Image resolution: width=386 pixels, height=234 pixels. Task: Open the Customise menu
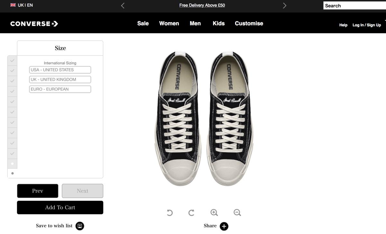[x=249, y=23]
